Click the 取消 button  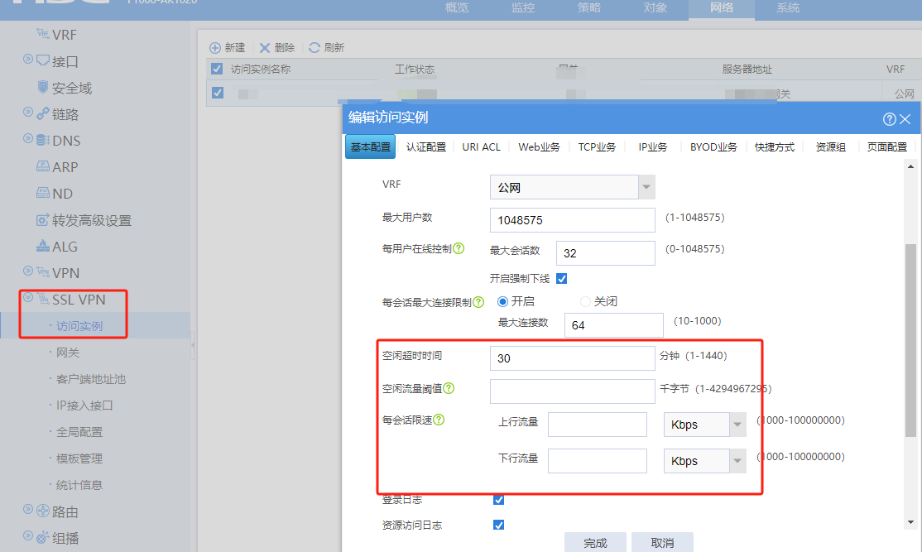[662, 543]
